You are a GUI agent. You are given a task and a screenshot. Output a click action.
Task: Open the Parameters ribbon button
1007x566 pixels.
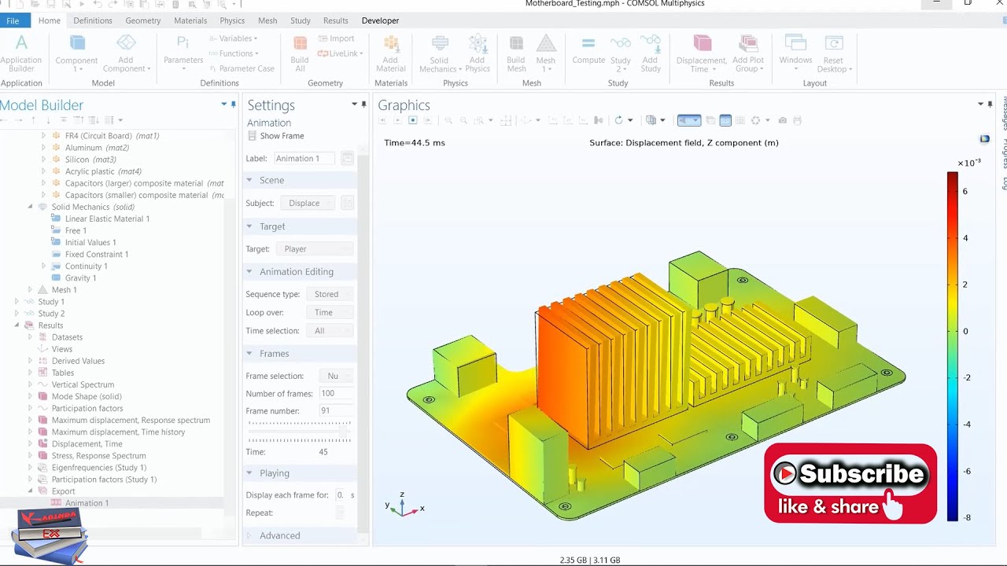click(x=183, y=53)
